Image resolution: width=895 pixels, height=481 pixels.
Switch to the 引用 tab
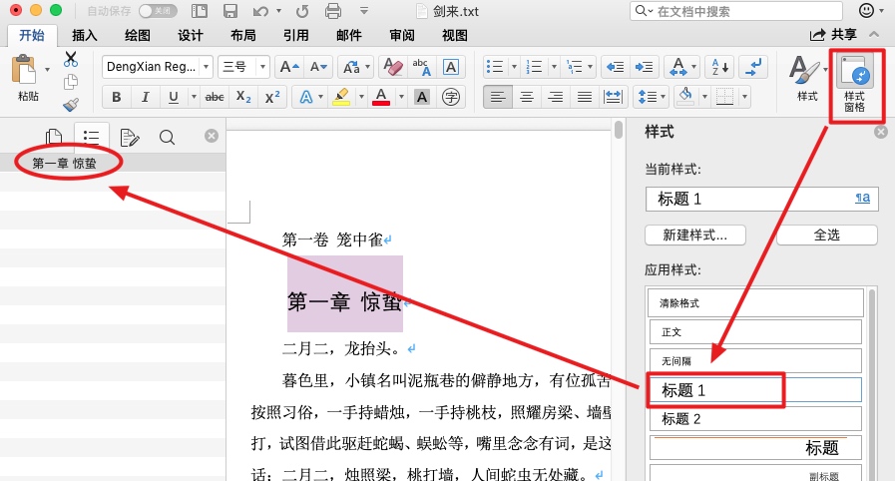click(x=295, y=35)
